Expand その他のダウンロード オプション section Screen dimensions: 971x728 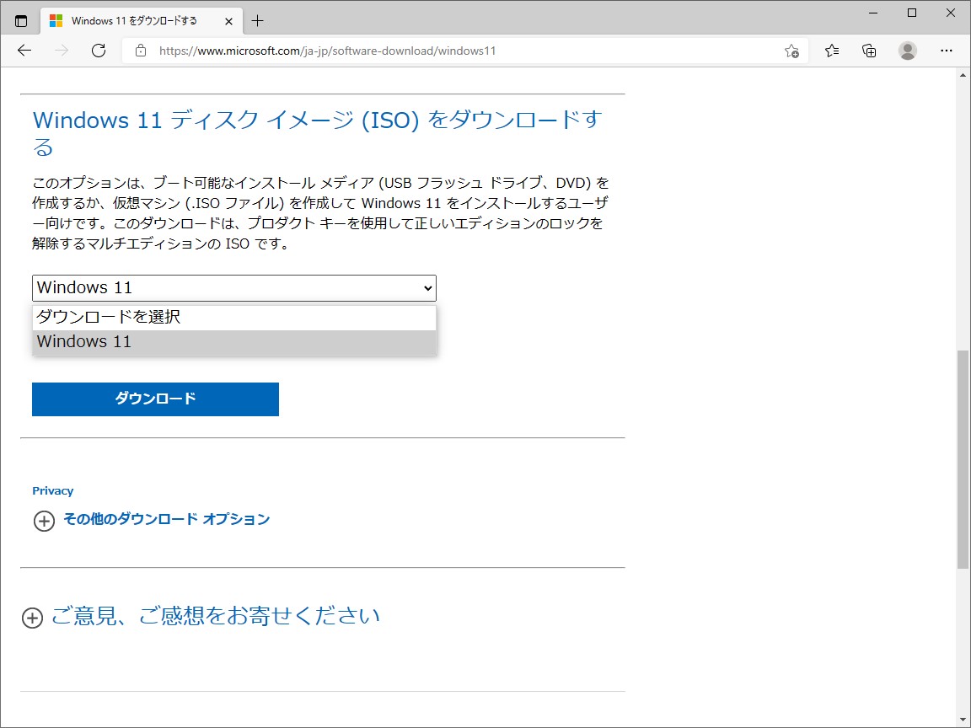tap(166, 520)
